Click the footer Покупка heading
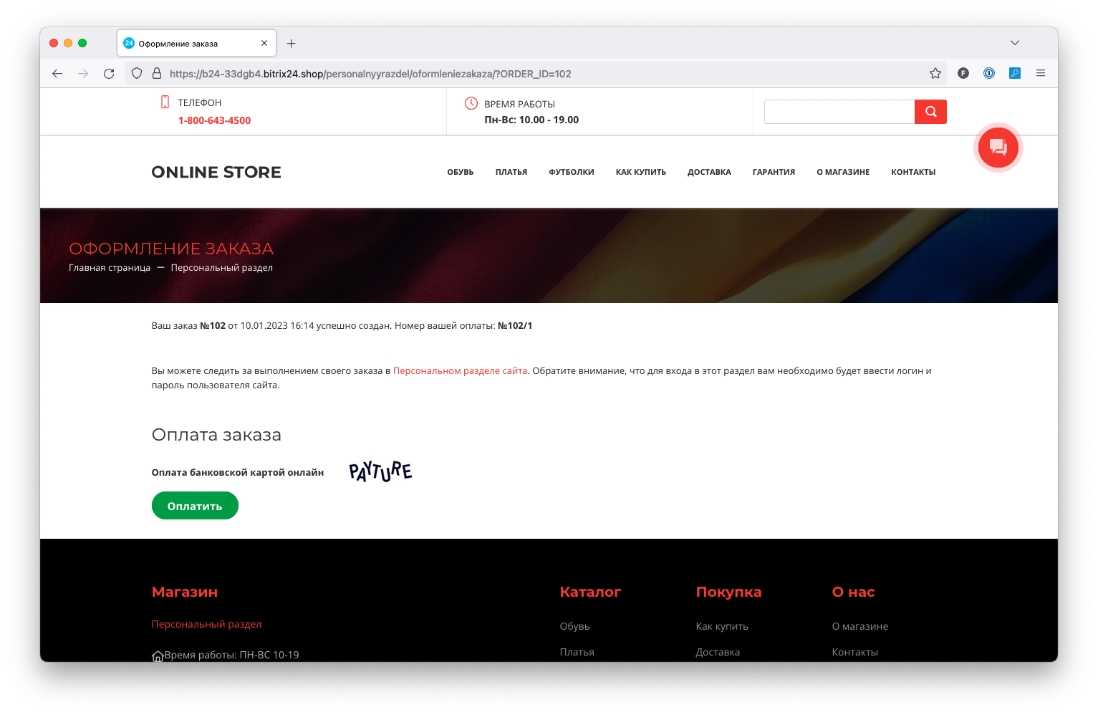The image size is (1098, 715). pyautogui.click(x=728, y=592)
